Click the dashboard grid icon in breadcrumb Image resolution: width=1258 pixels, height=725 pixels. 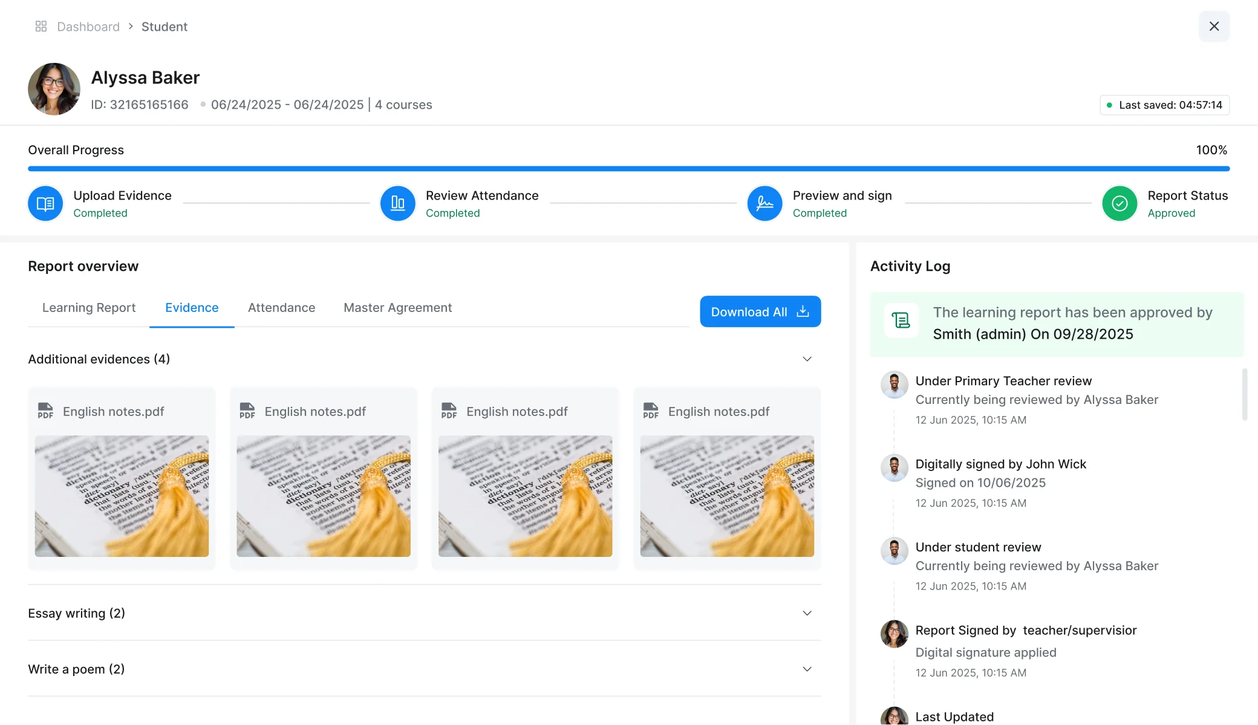pos(41,27)
